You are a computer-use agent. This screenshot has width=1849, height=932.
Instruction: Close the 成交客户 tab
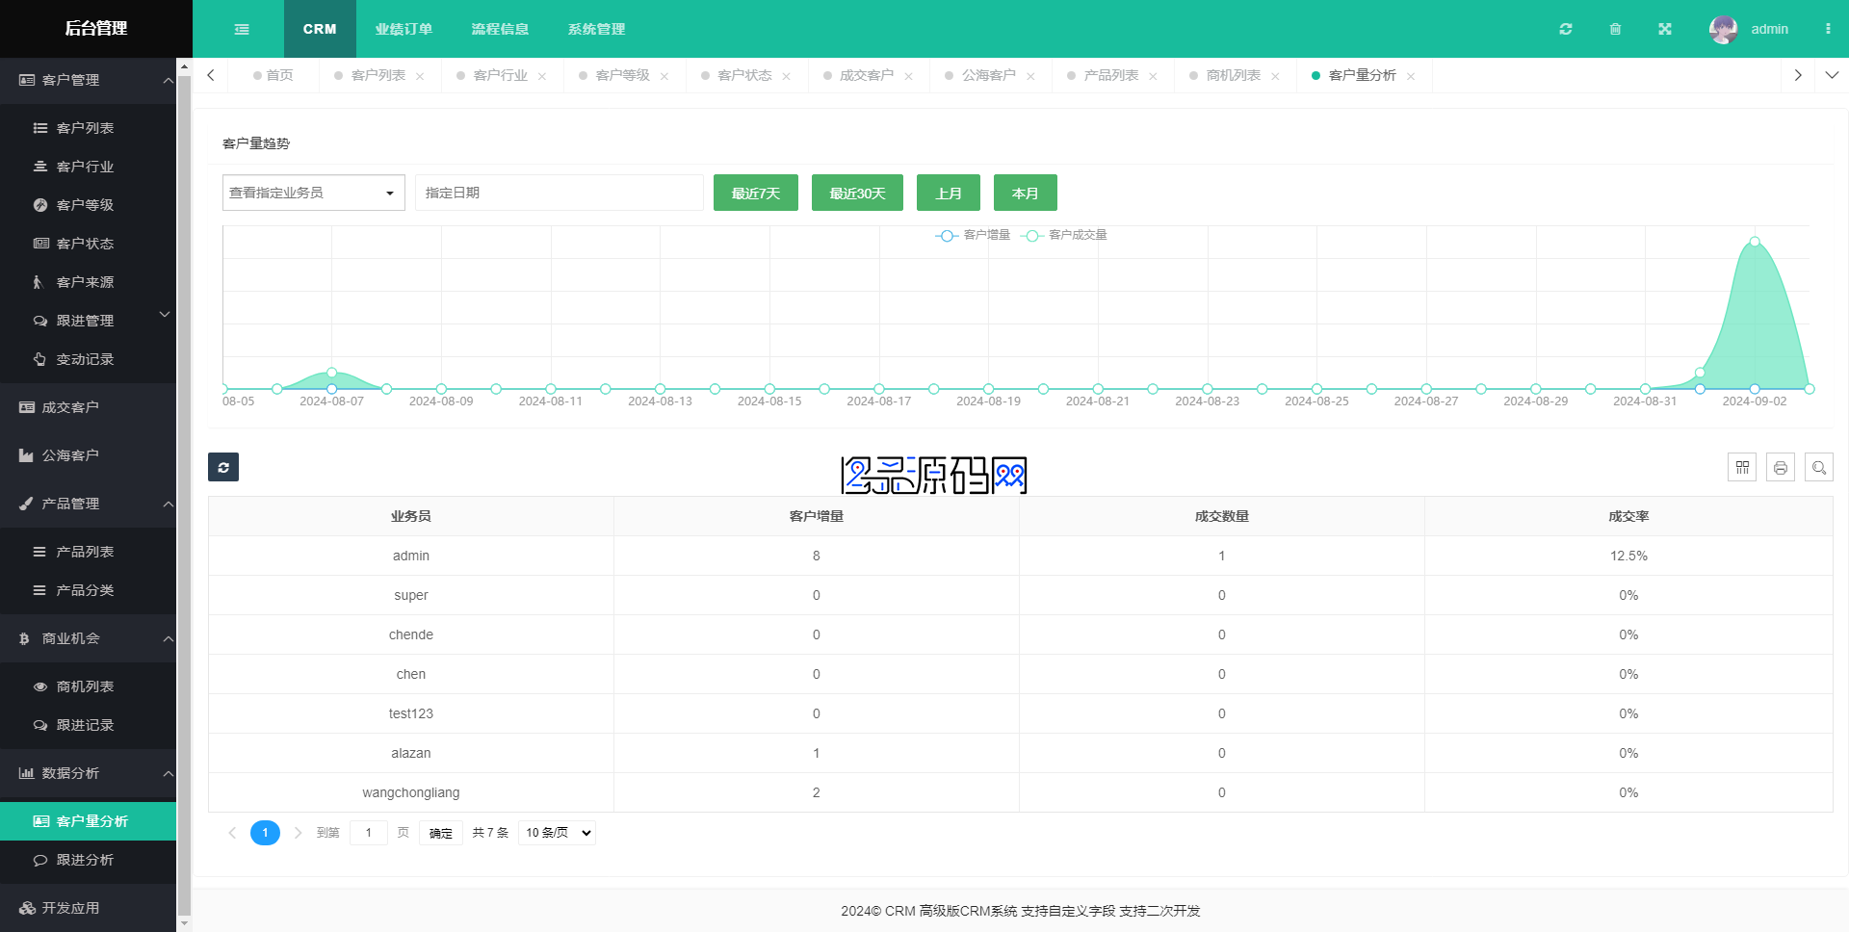coord(908,76)
